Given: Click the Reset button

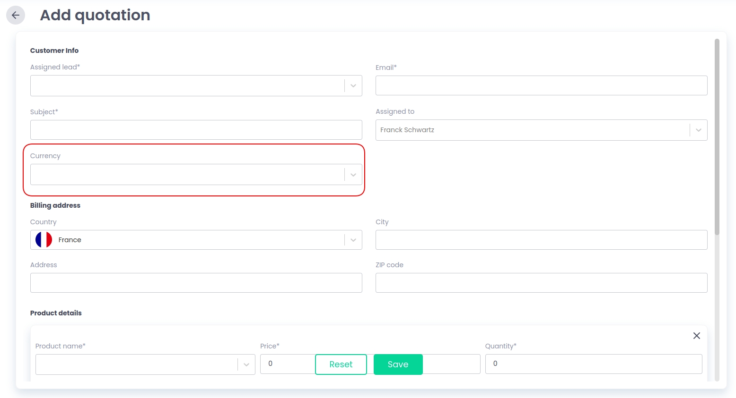Looking at the screenshot, I should click(341, 364).
